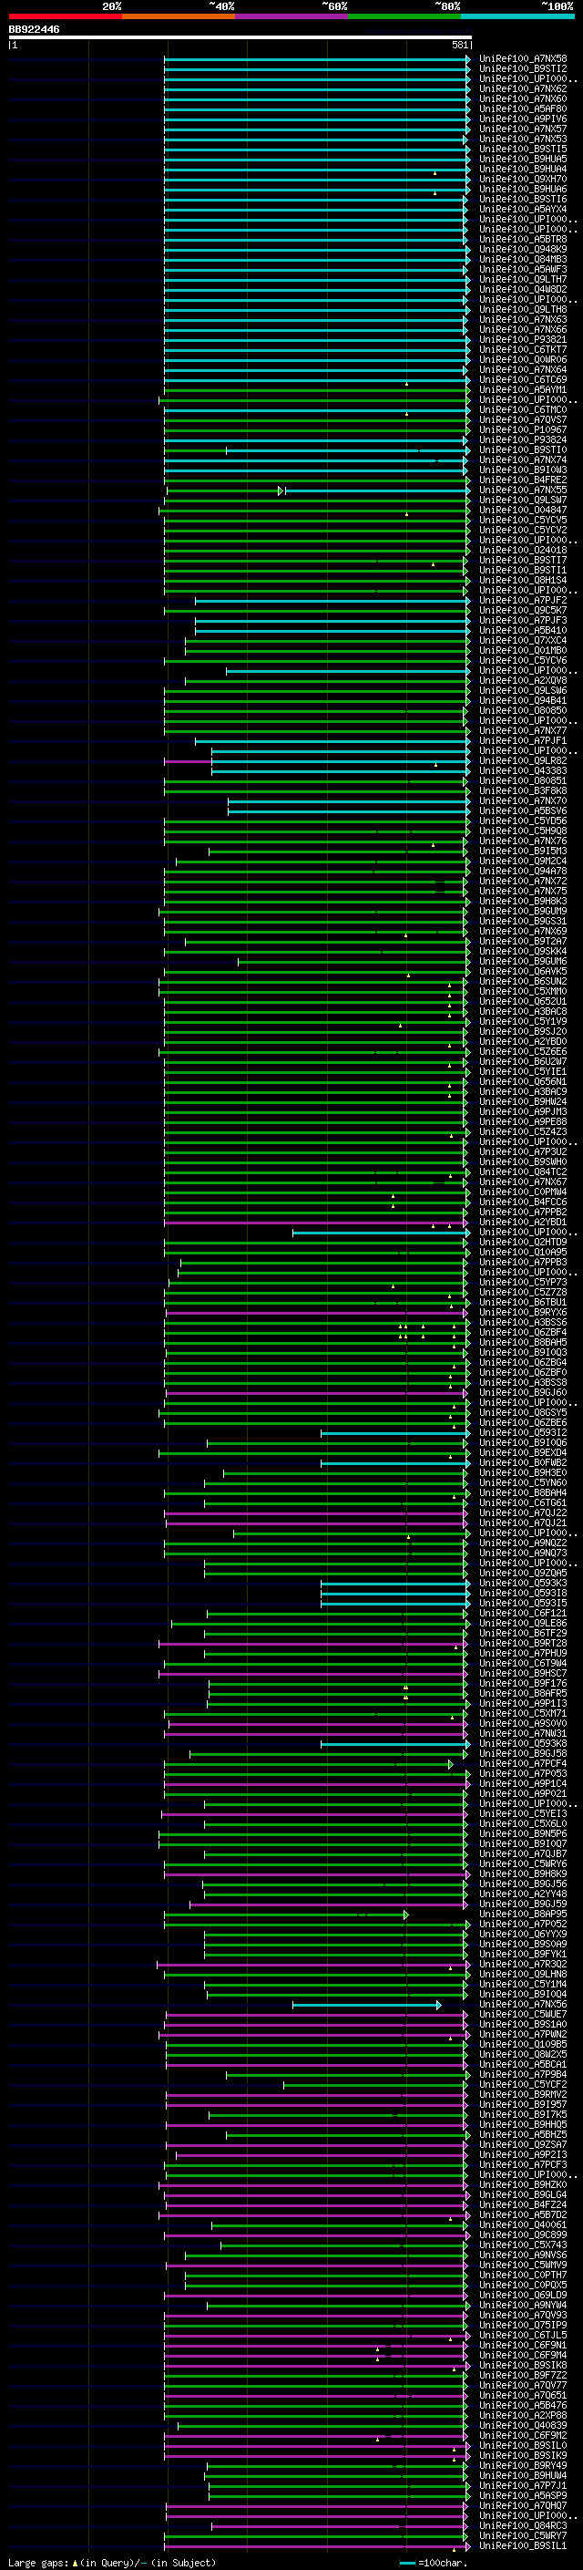583x2570 pixels.
Task: Select the UniRef100_A2XQV8 label
Action: coord(523,680)
